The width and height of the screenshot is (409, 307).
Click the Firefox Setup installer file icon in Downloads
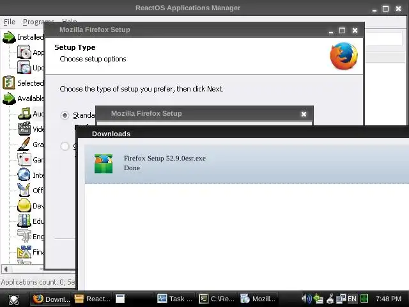(104, 164)
